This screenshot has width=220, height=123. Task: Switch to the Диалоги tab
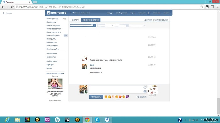coord(75,20)
